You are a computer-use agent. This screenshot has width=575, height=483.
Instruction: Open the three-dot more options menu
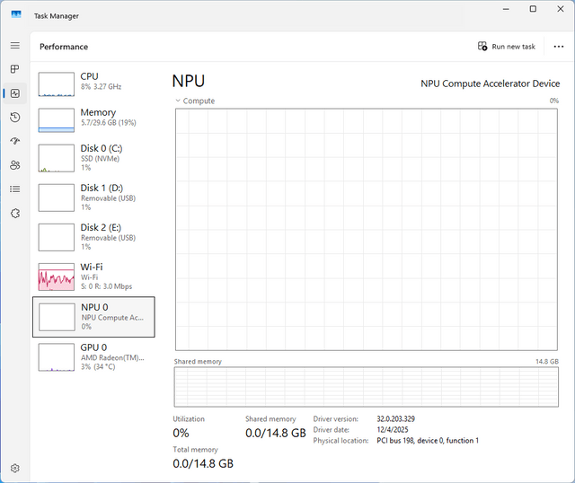point(559,47)
